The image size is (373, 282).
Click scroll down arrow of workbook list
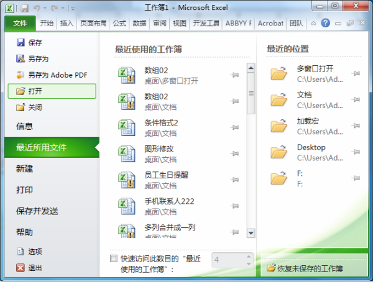[251, 233]
